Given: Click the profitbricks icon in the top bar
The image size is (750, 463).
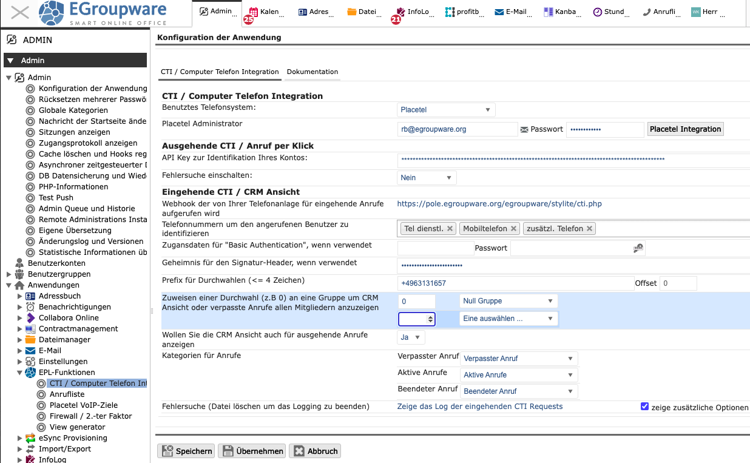Looking at the screenshot, I should 450,12.
